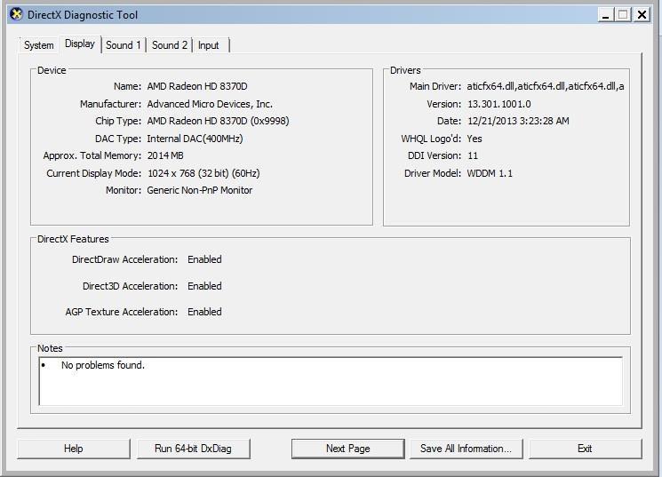Click monitor value 'Generic Non-PnP Monitor'
This screenshot has width=662, height=477.
point(200,190)
